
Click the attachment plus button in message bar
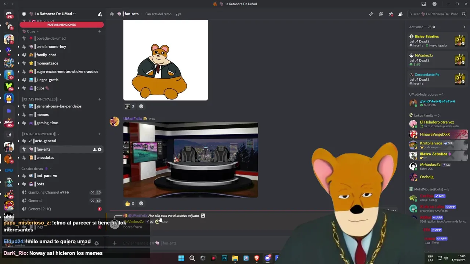pyautogui.click(x=115, y=243)
